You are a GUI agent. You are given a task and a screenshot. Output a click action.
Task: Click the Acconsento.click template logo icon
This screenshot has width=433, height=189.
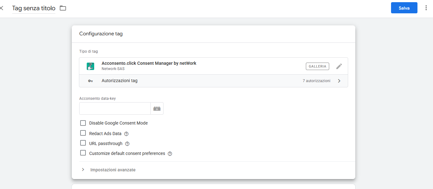90,66
